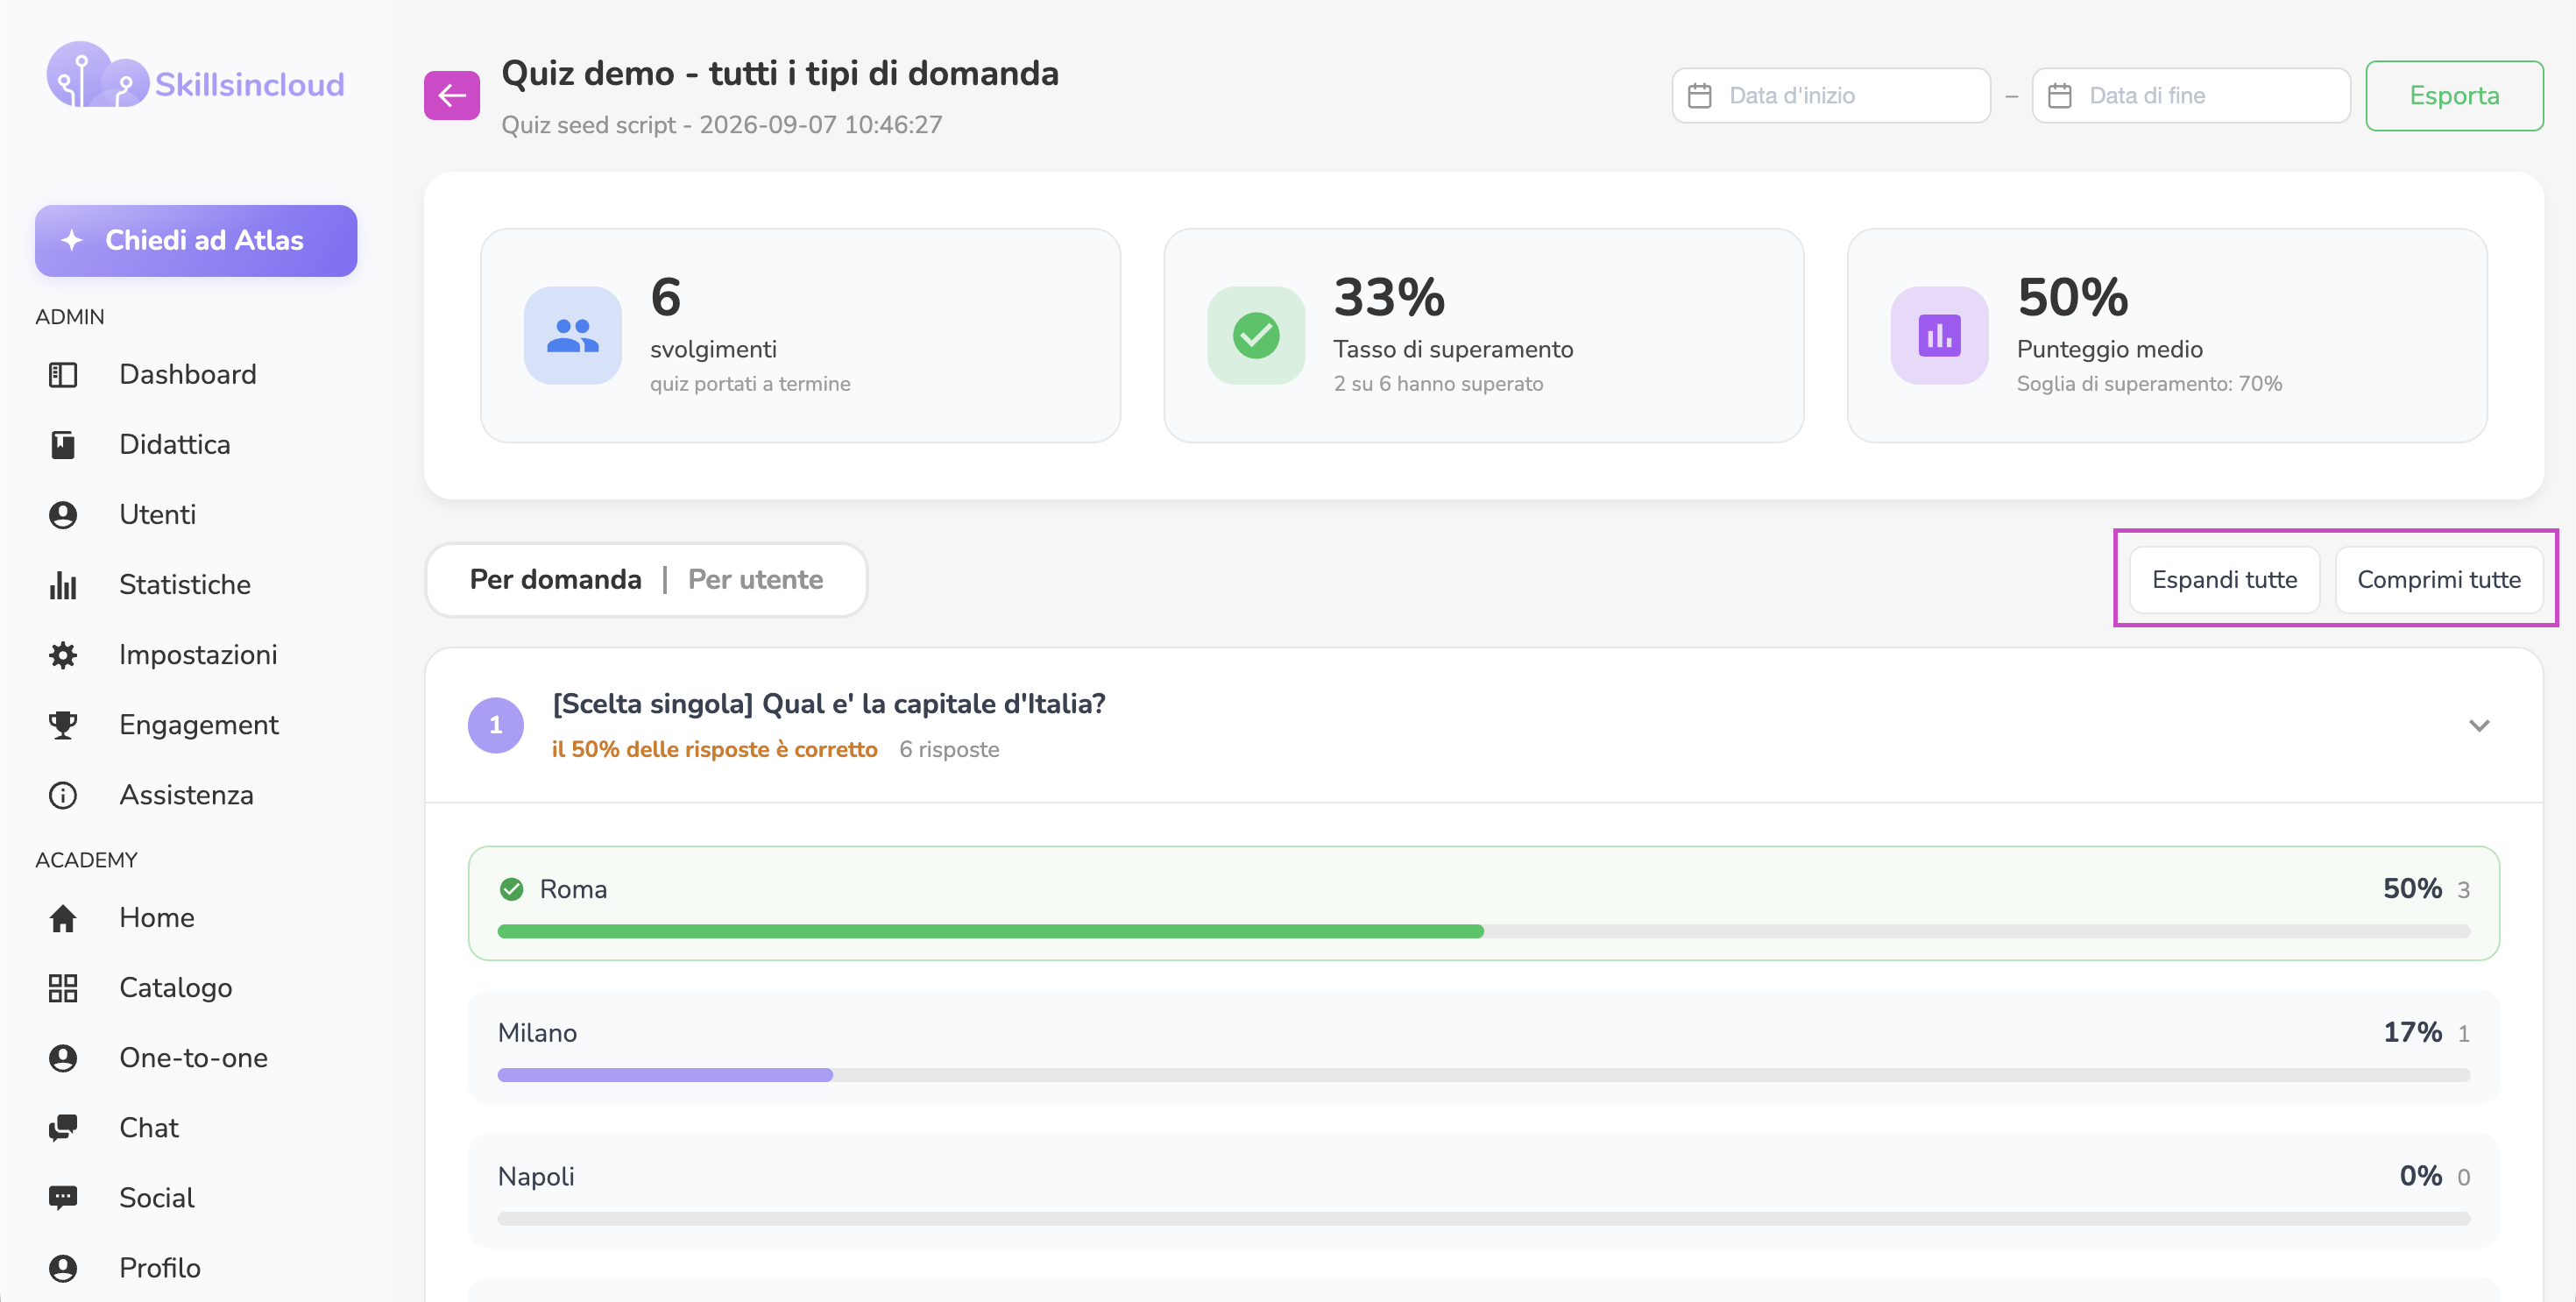Click the Napoli answer row

coord(1483,1190)
